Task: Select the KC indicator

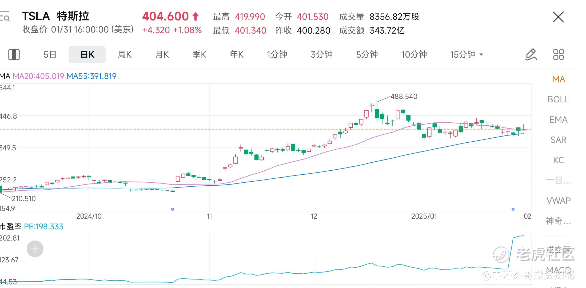Action: pos(559,160)
